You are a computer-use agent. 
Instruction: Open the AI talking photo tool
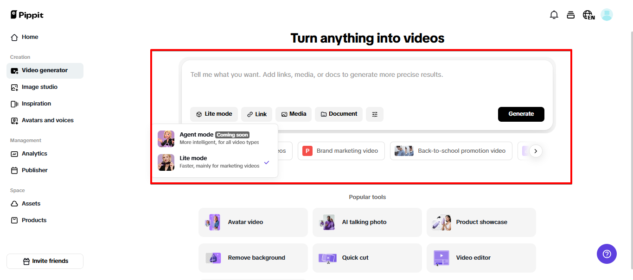point(367,222)
